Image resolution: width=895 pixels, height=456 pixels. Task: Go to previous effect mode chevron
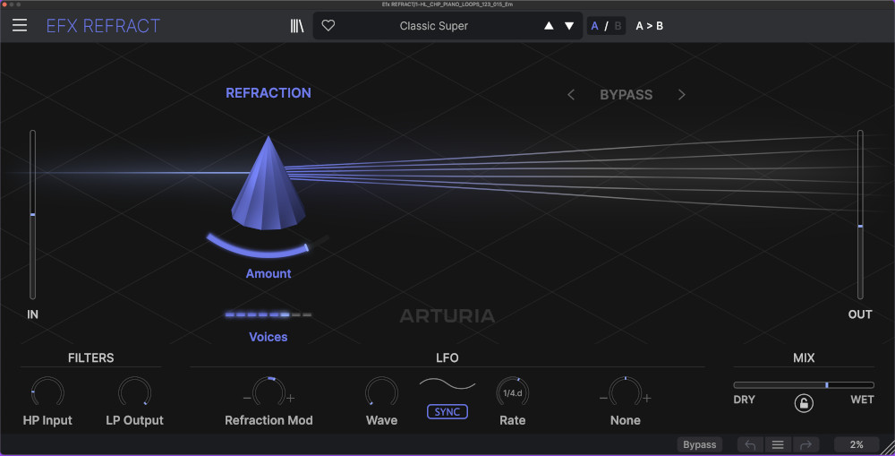click(x=571, y=95)
